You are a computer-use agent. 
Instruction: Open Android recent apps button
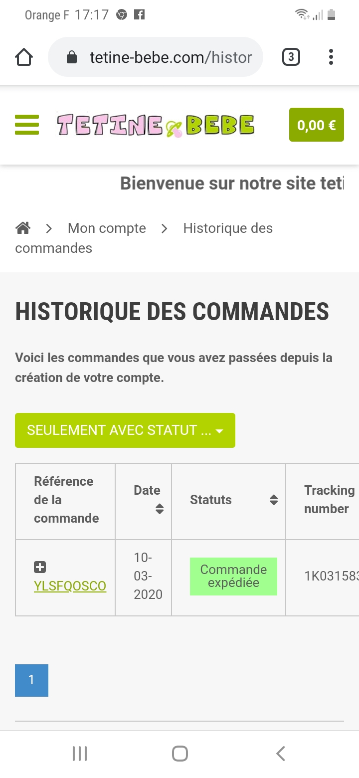click(80, 754)
